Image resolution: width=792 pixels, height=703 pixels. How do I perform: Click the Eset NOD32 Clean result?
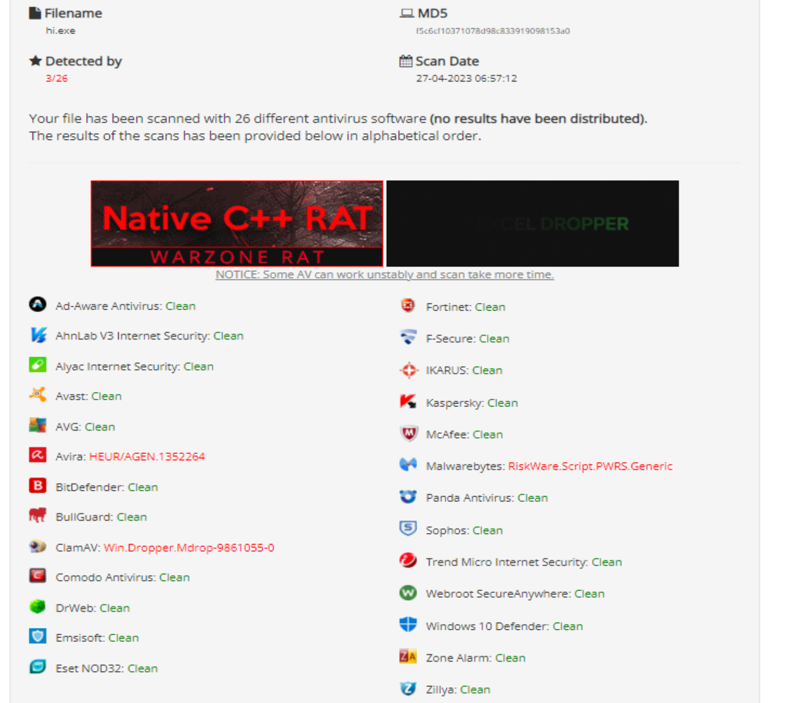pos(143,668)
